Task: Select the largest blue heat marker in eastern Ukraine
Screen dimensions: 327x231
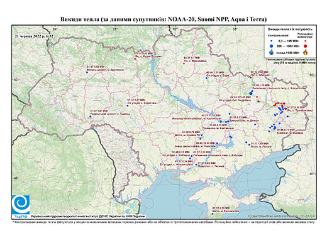Action: click(x=250, y=93)
